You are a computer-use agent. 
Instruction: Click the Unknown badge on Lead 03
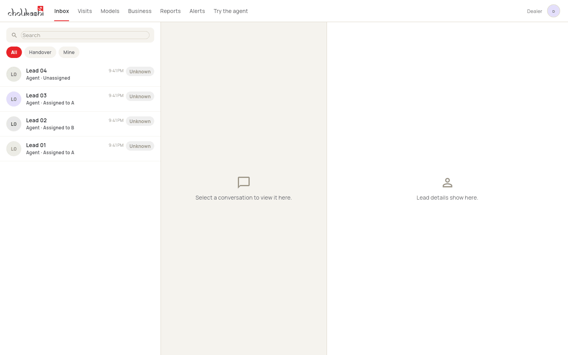pos(140,96)
